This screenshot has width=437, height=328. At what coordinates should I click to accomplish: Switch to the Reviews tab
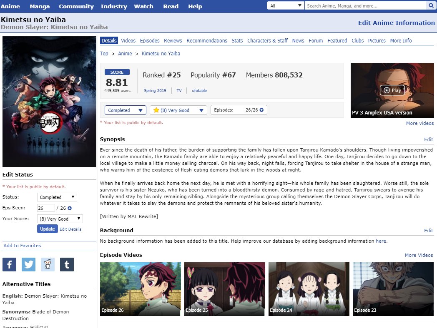click(173, 41)
